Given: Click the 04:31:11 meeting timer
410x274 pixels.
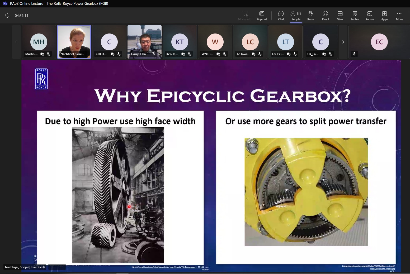Looking at the screenshot, I should click(21, 16).
